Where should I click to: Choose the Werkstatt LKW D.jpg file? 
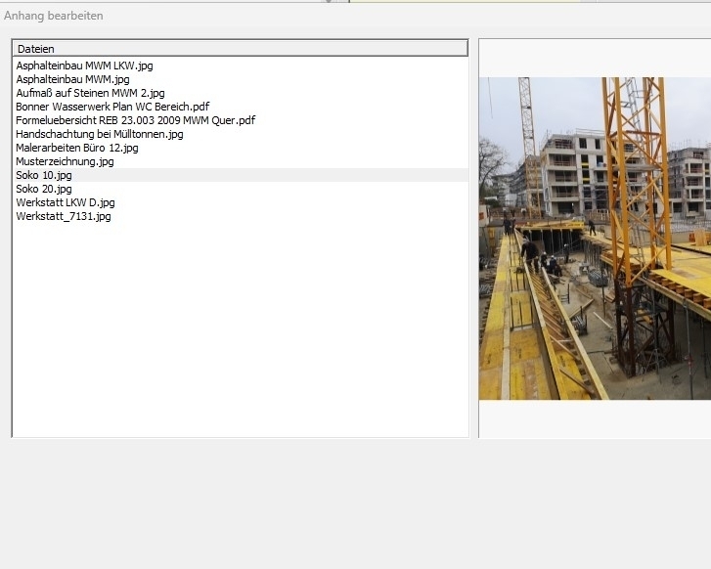(65, 202)
